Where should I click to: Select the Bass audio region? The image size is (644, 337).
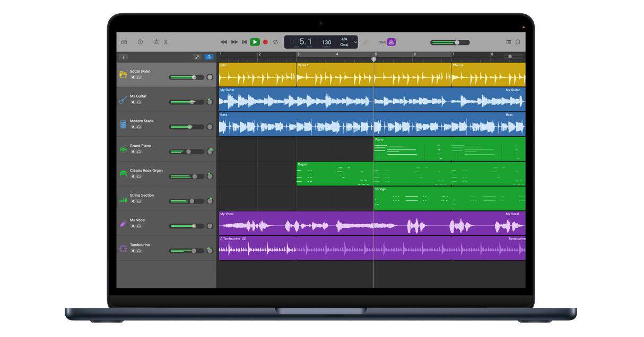[x=372, y=124]
